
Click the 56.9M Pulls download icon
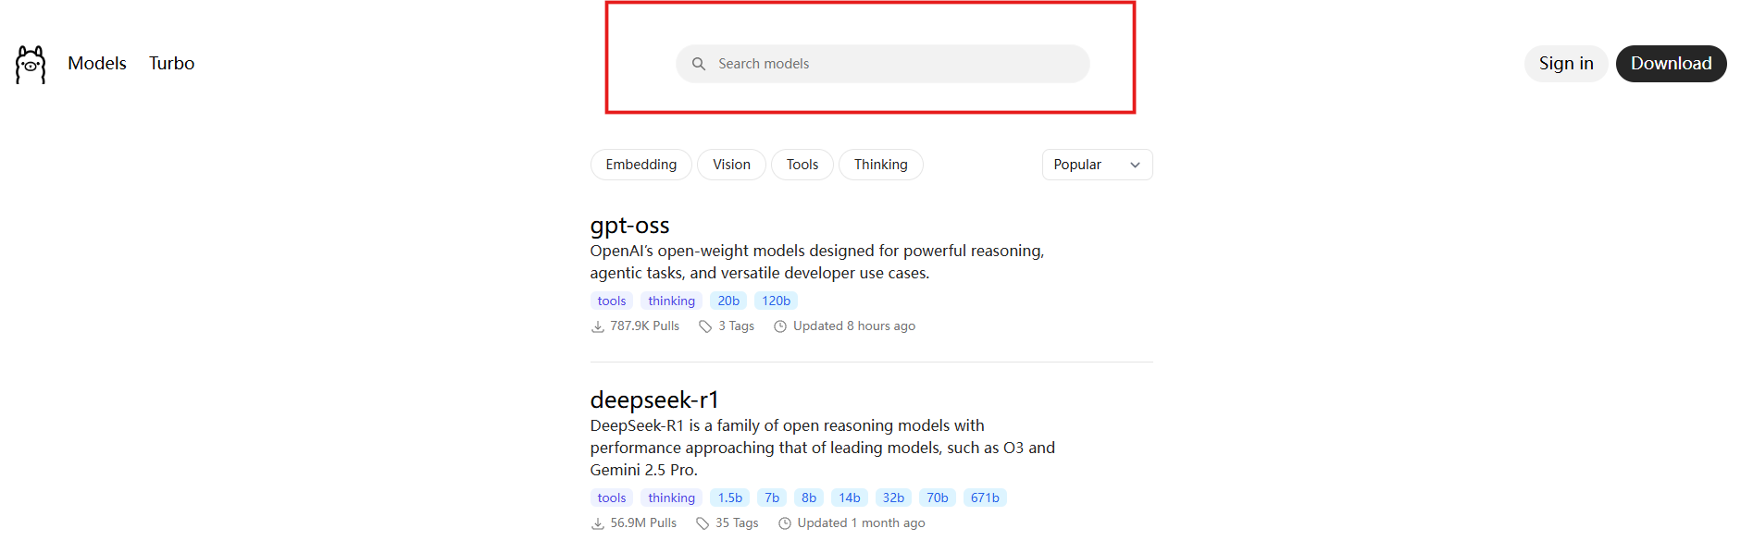[598, 523]
